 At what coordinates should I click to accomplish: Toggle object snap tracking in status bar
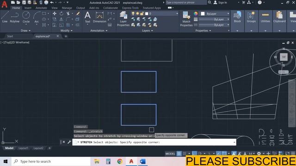tap(219, 154)
